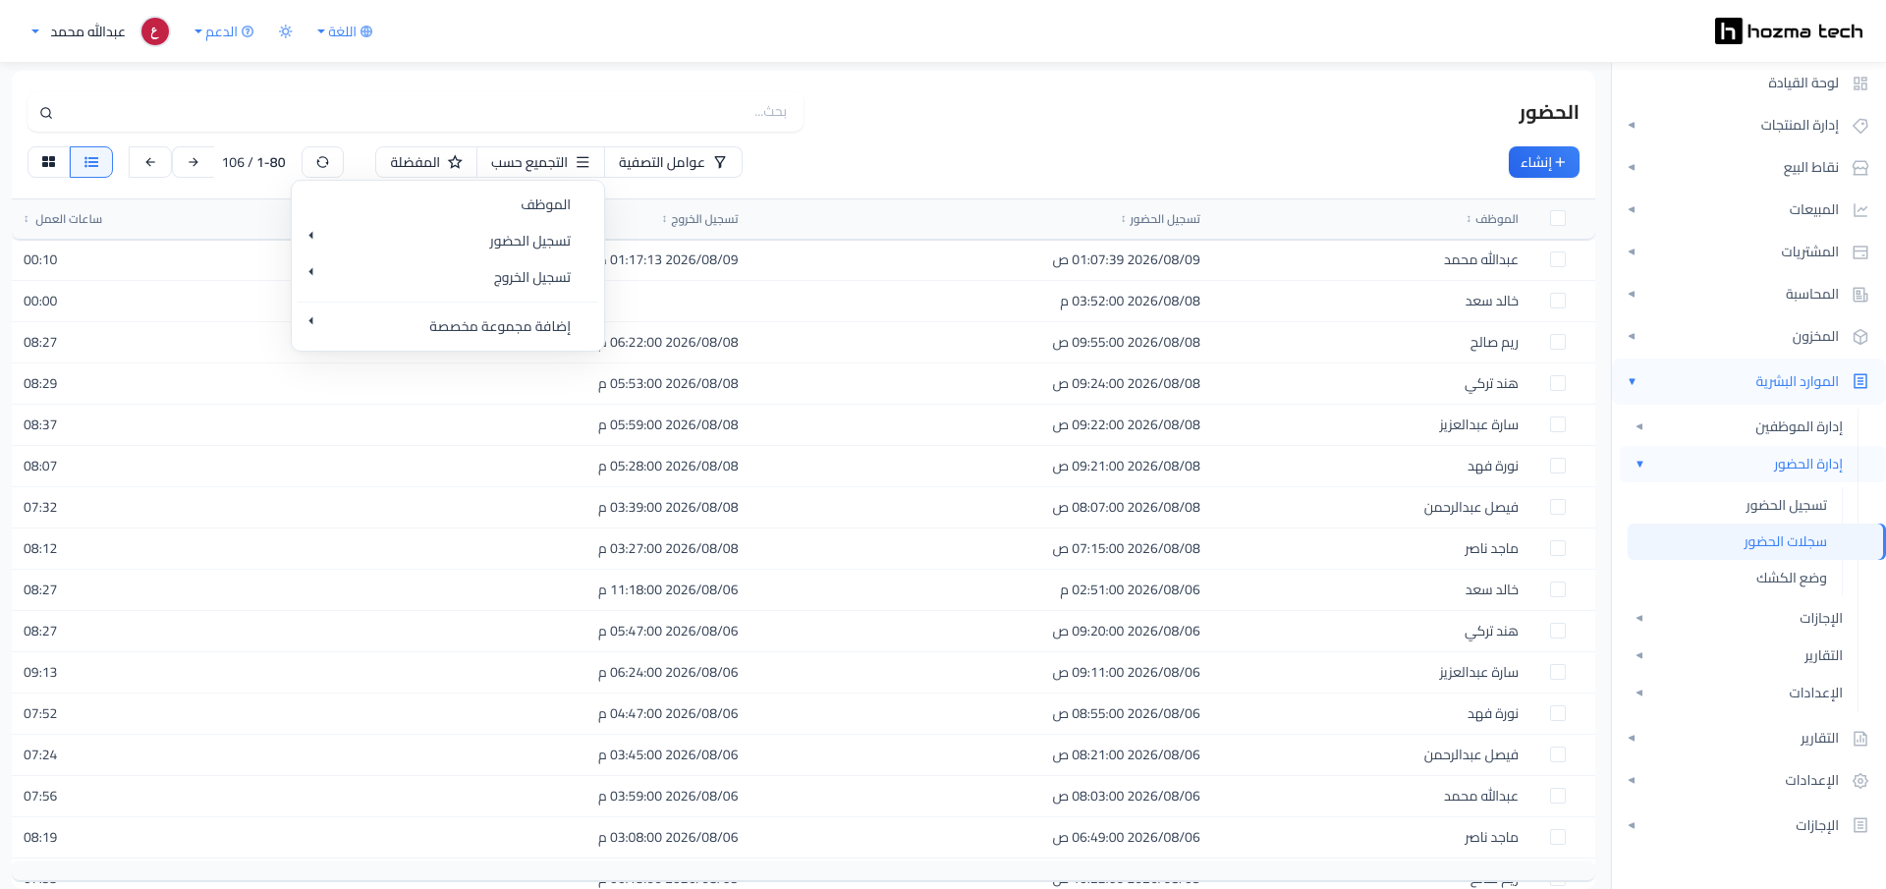Screen dimensions: 1886x889
Task: Click الموارد البشرية sidebar icon
Action: point(1859,381)
